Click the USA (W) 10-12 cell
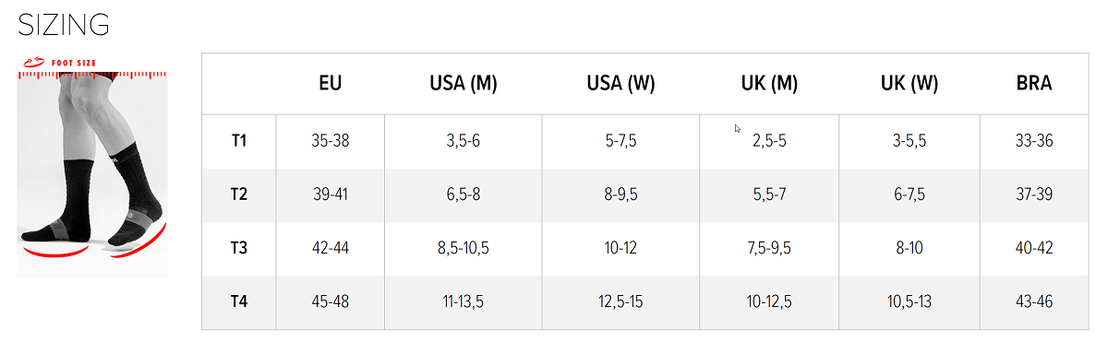1108x354 pixels. pos(620,248)
